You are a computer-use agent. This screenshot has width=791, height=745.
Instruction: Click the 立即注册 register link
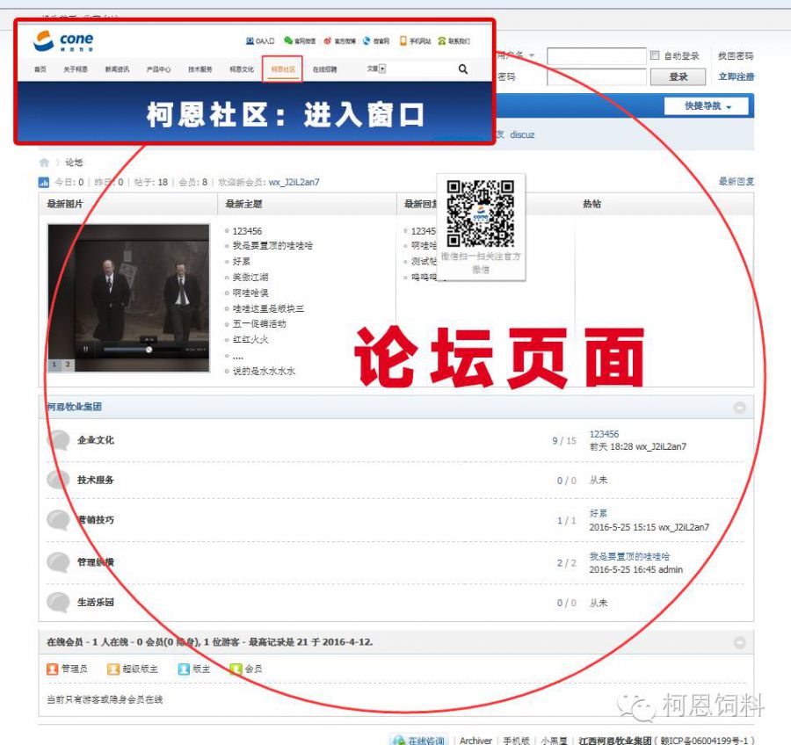tap(736, 76)
